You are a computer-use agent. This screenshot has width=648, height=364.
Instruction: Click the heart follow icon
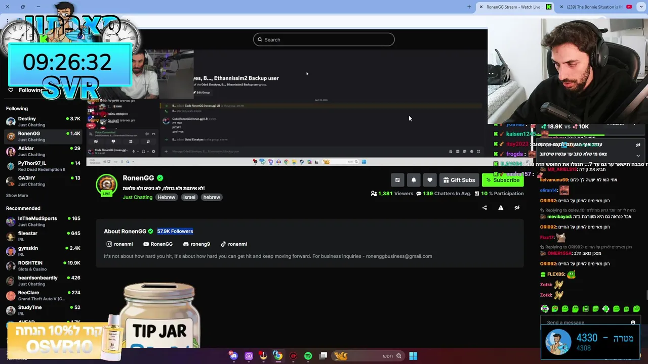click(x=430, y=180)
